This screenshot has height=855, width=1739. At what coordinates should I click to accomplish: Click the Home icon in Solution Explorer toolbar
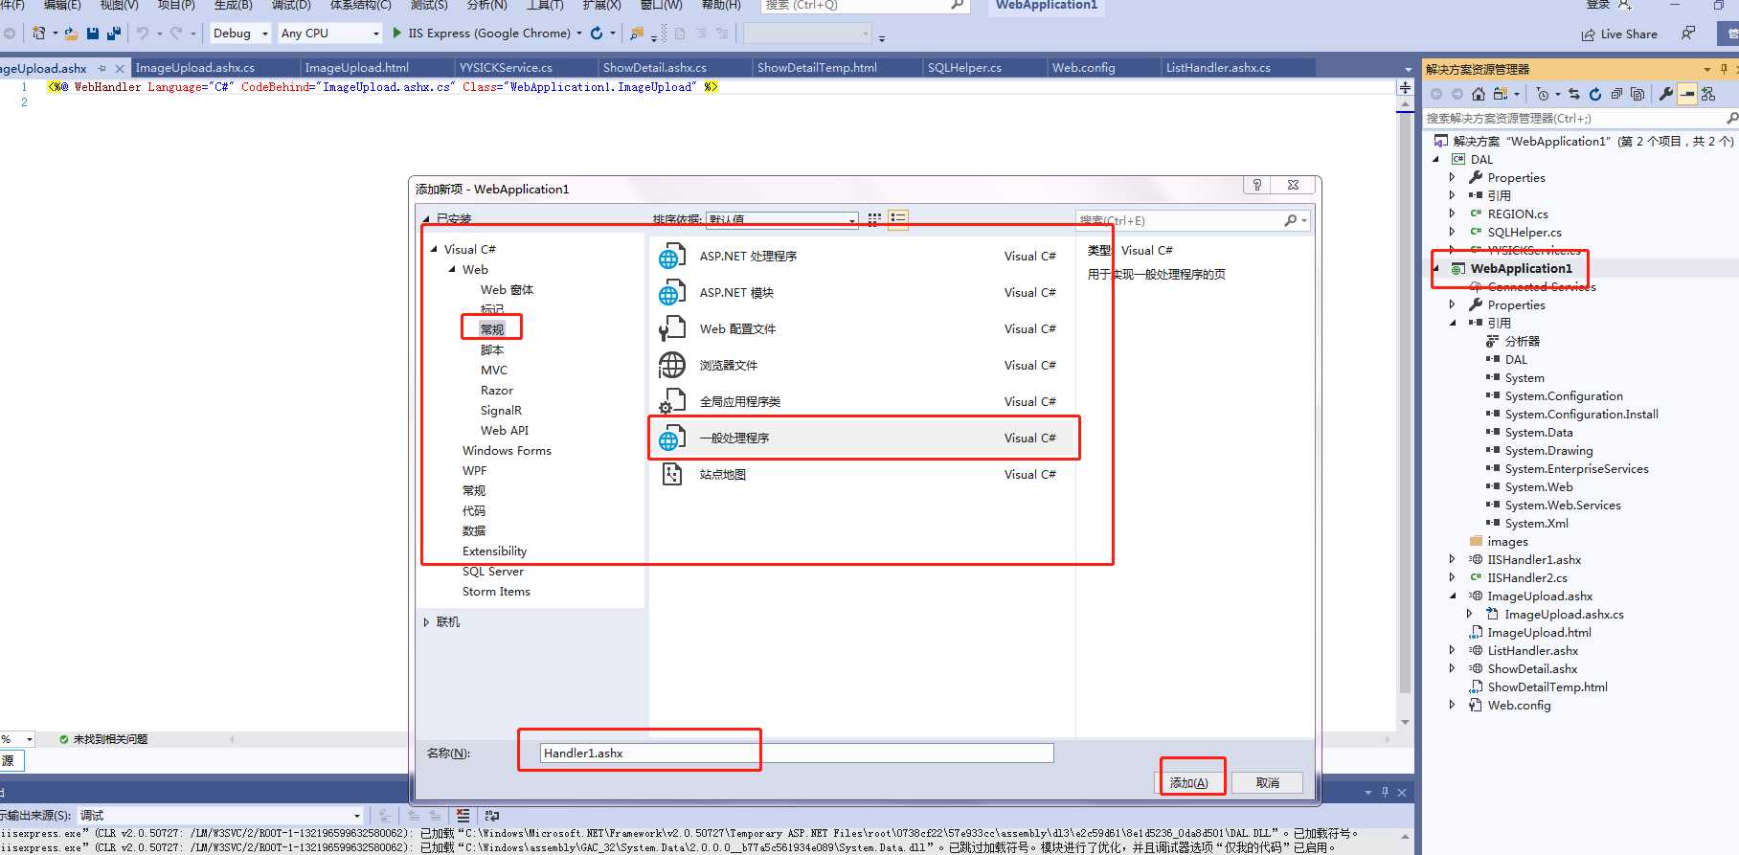pos(1479,94)
